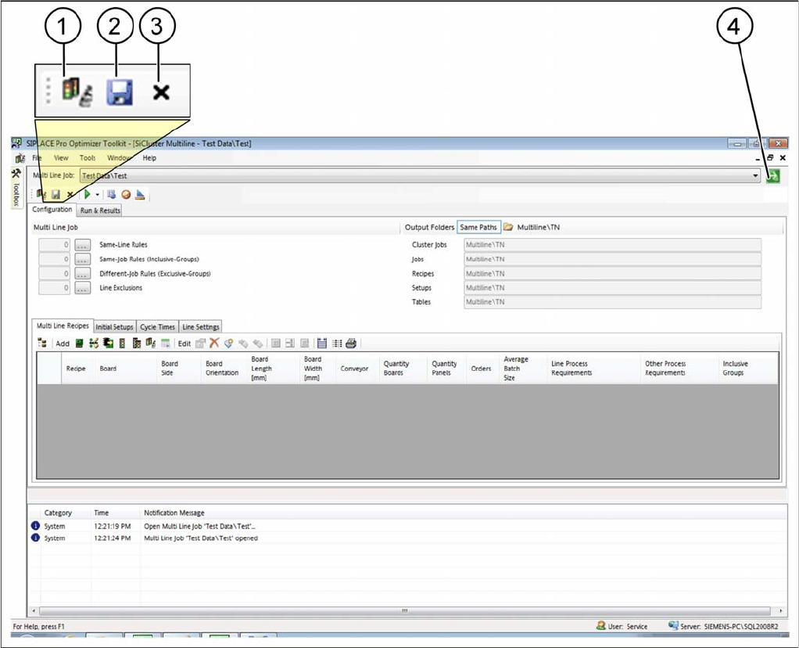Click the save (floppy disk) toolbar icon
The image size is (799, 648).
pyautogui.click(x=57, y=194)
